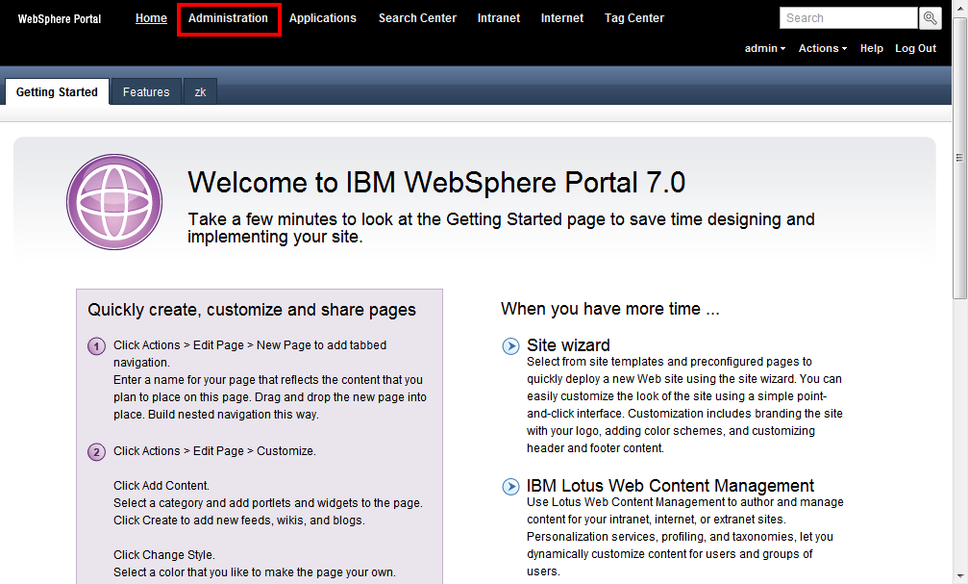This screenshot has height=584, width=968.
Task: Click 'When you have more time ...' text
Action: [x=610, y=309]
